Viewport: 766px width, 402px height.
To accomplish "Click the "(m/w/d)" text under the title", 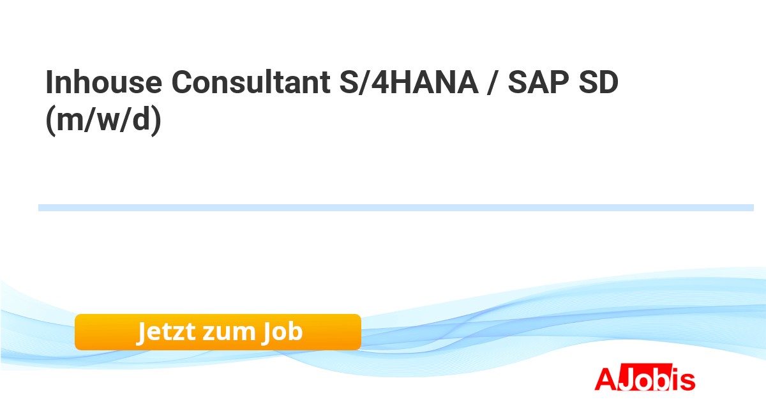I will tap(102, 119).
